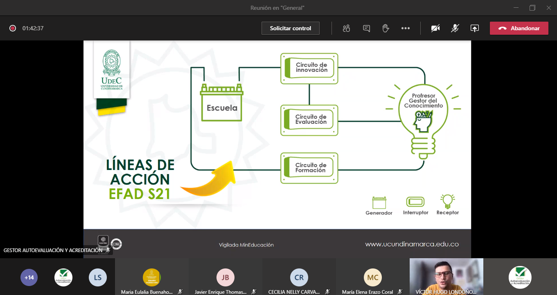Click muted mic icon by Cecilia Nelly Carva

tap(327, 292)
